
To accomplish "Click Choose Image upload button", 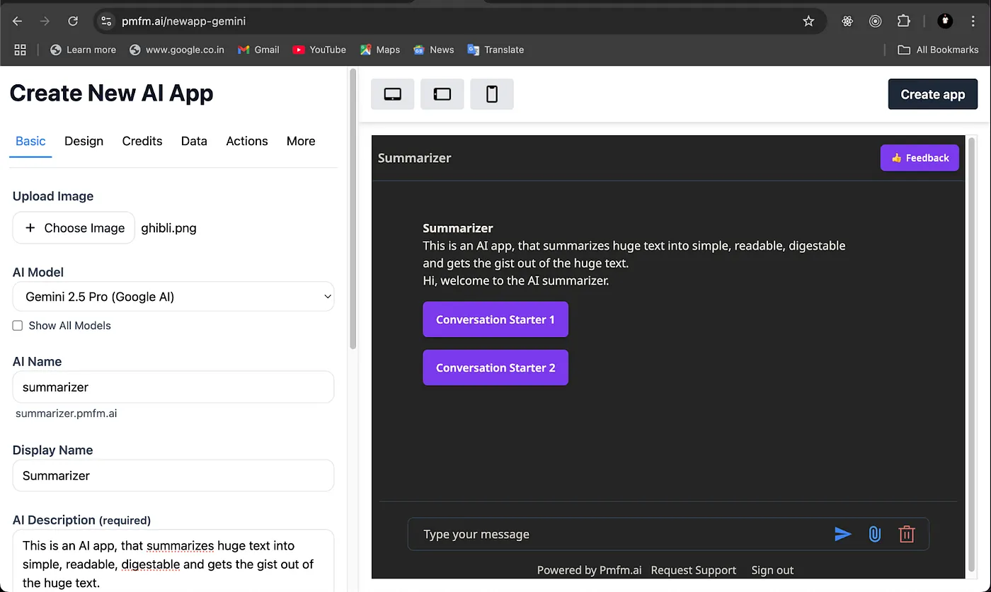I will pyautogui.click(x=74, y=228).
